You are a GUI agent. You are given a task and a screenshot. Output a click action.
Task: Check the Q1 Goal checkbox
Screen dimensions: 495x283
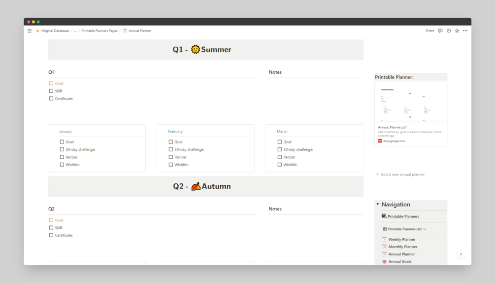coord(51,84)
